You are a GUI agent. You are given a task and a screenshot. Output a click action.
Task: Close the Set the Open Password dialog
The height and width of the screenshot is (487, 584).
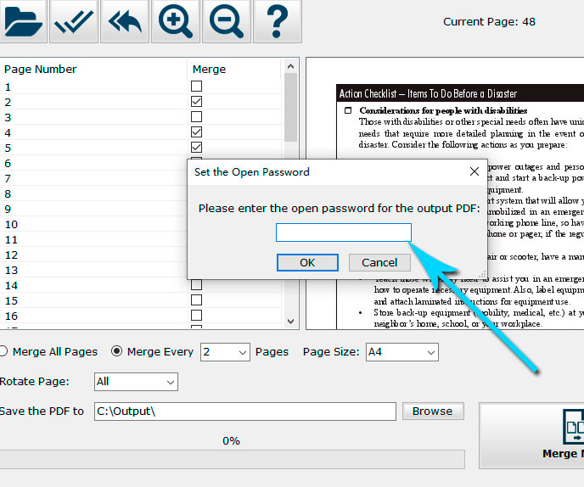pyautogui.click(x=474, y=171)
